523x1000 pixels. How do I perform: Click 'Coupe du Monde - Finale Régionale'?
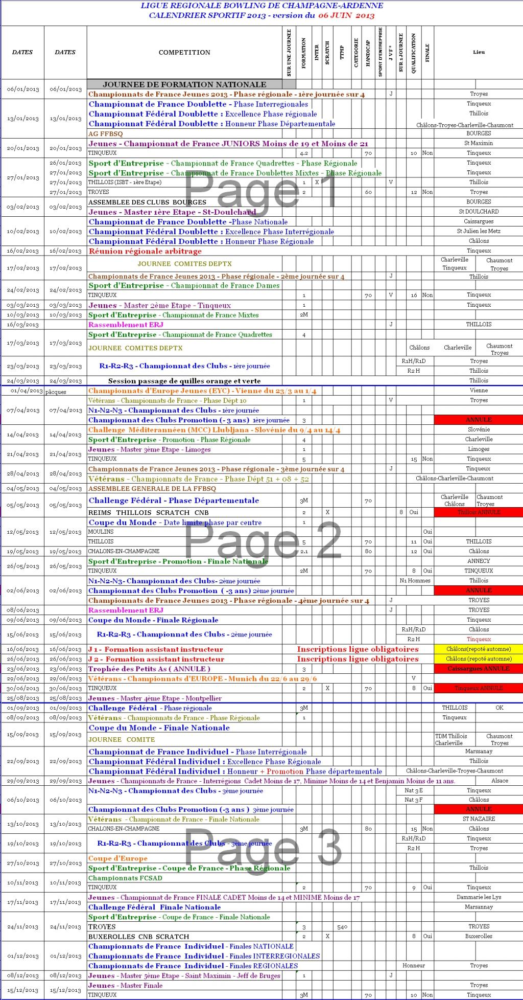coord(153,620)
